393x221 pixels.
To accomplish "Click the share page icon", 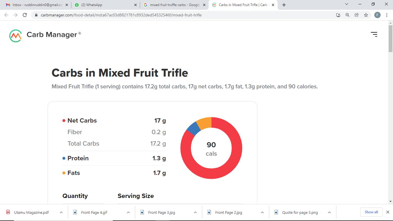I will pyautogui.click(x=357, y=15).
